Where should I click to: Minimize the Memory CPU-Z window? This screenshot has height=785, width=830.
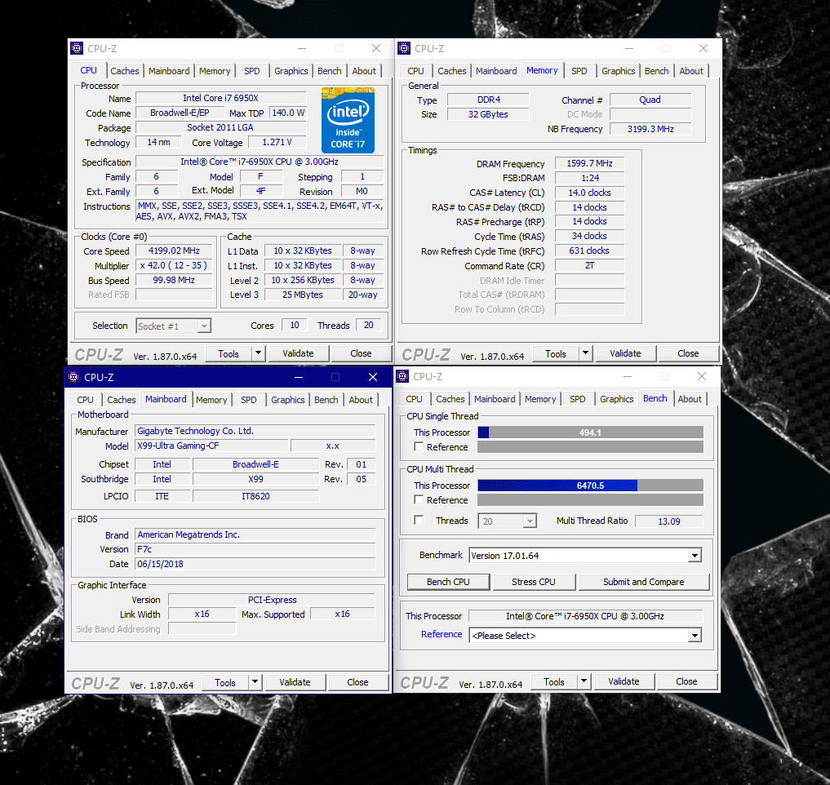pyautogui.click(x=629, y=49)
